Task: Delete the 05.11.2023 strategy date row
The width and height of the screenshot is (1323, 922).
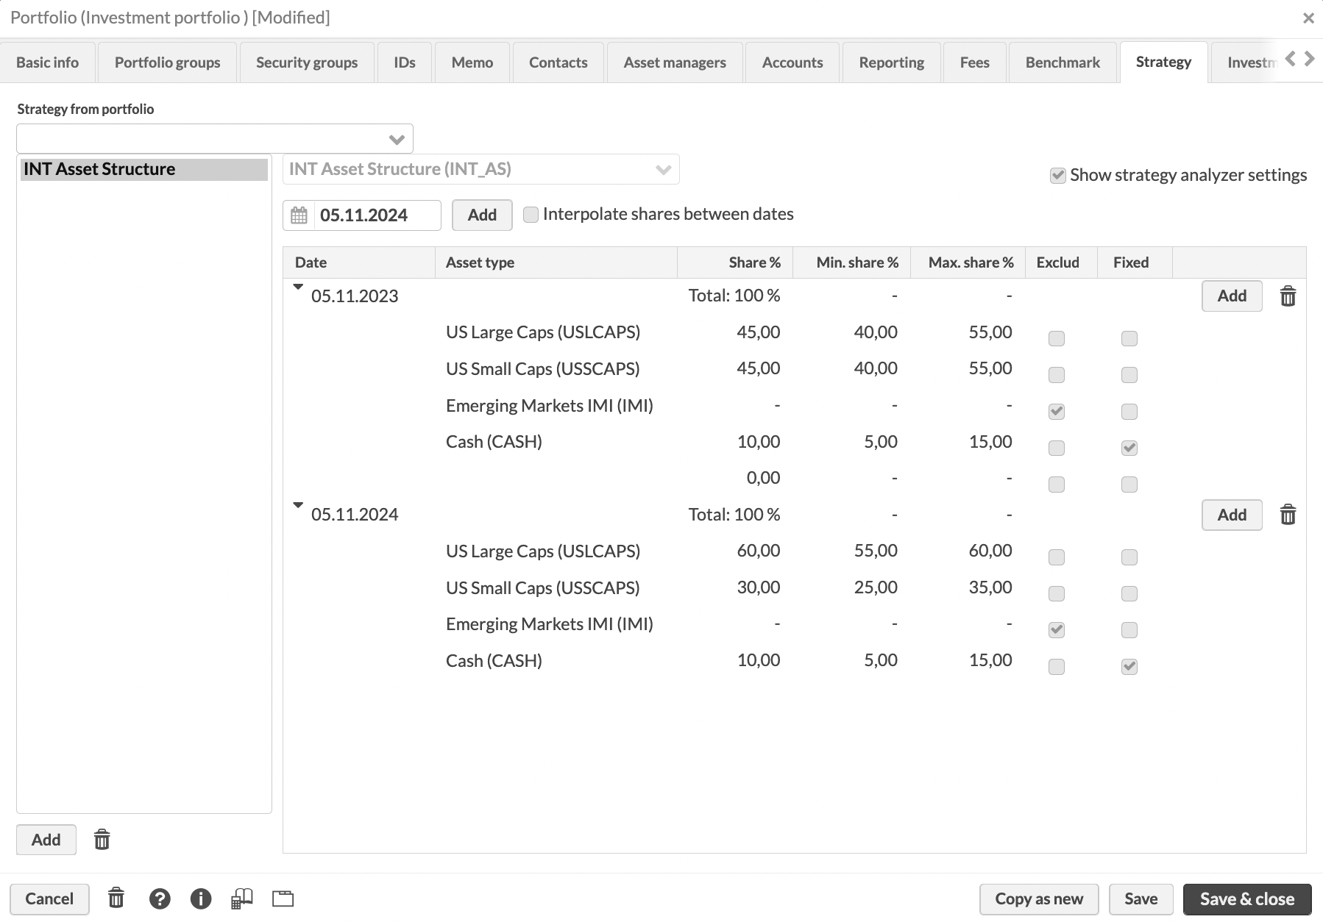Action: click(x=1288, y=296)
